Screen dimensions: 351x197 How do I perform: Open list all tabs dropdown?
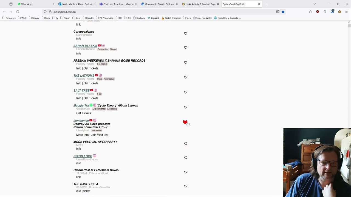coord(315,4)
